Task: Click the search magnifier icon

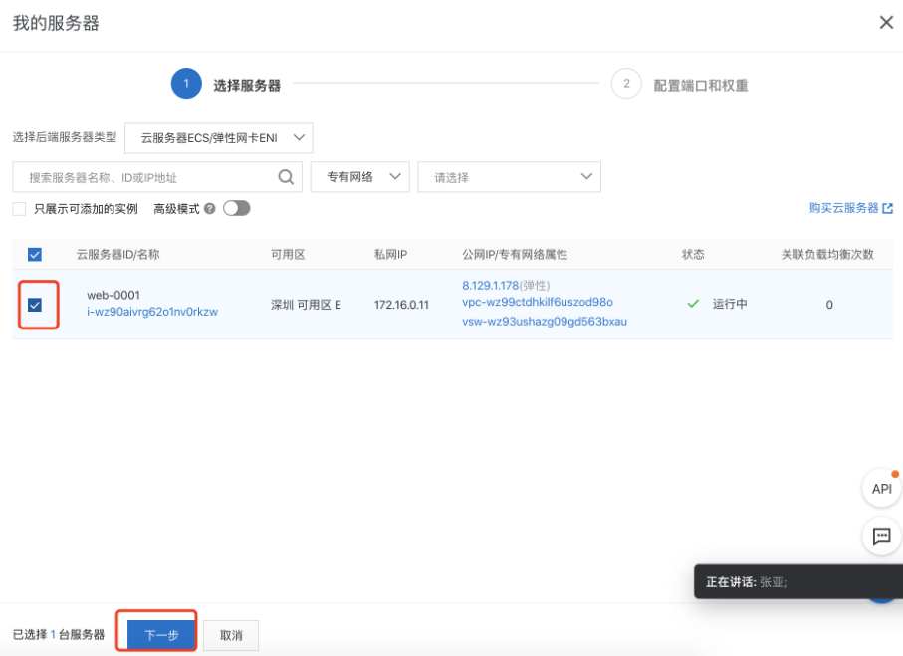Action: pyautogui.click(x=286, y=176)
